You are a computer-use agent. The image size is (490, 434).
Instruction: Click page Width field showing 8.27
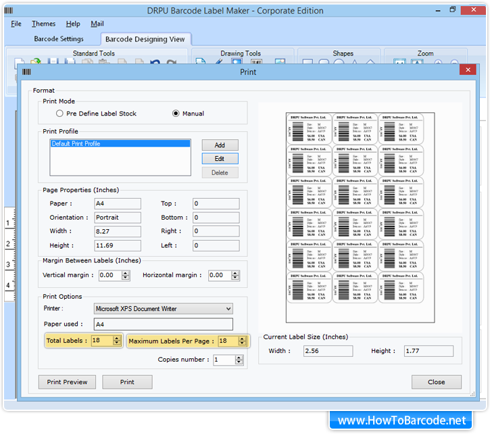[118, 231]
